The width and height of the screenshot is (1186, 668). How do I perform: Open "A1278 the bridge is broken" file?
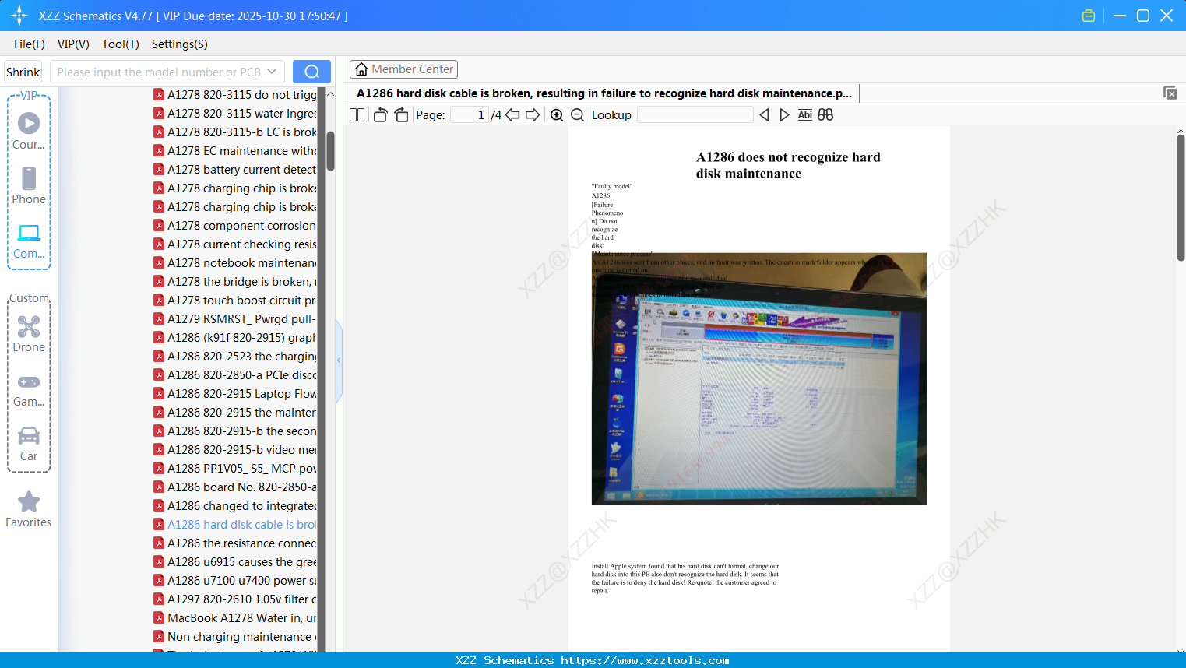[235, 282]
